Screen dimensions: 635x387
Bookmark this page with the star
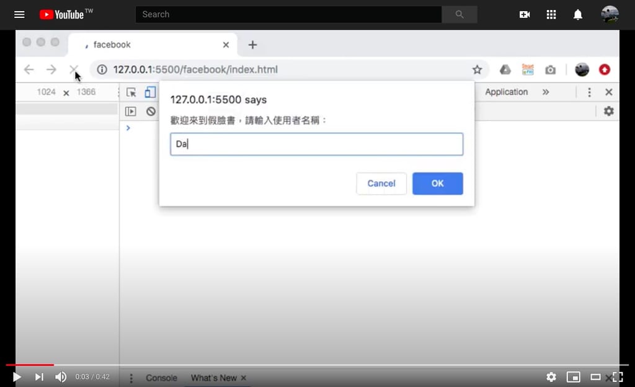click(477, 69)
